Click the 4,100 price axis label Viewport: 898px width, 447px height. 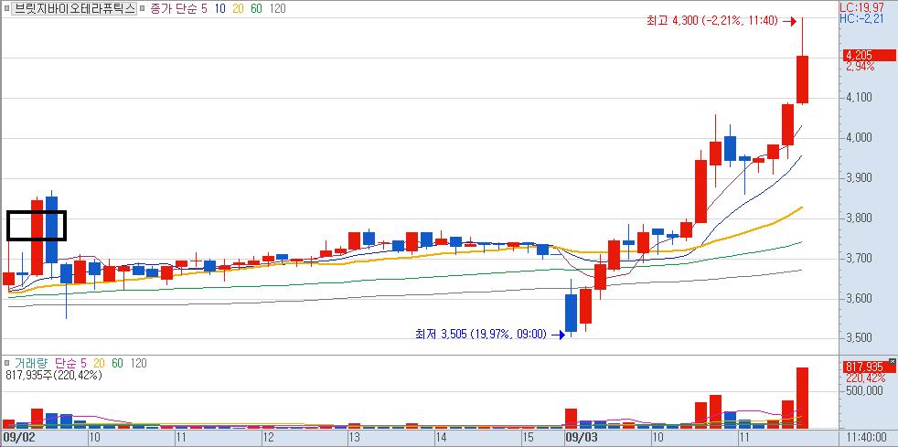click(x=859, y=97)
